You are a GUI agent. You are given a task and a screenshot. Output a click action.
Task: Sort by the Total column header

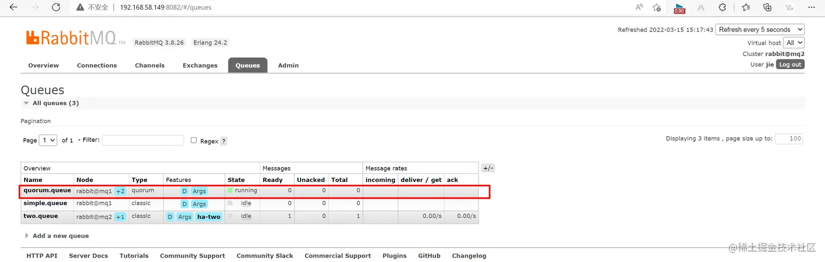coord(339,180)
